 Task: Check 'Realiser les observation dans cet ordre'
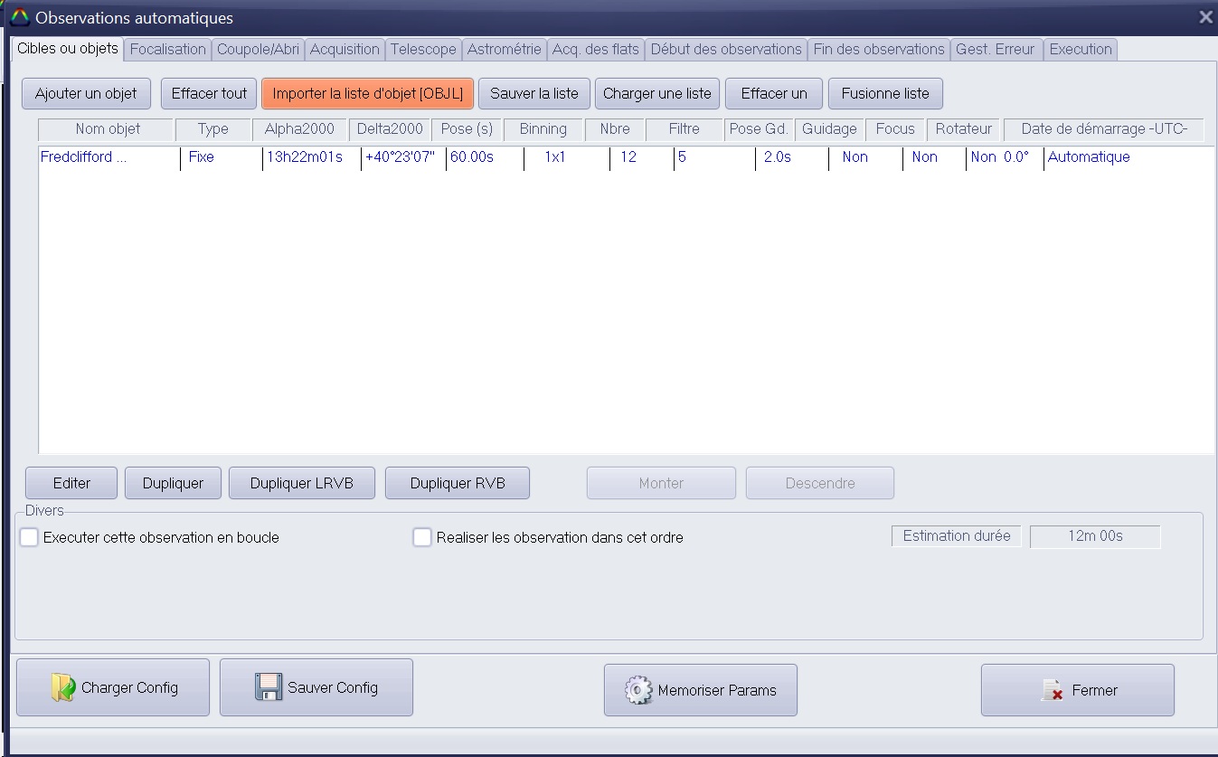tap(422, 537)
